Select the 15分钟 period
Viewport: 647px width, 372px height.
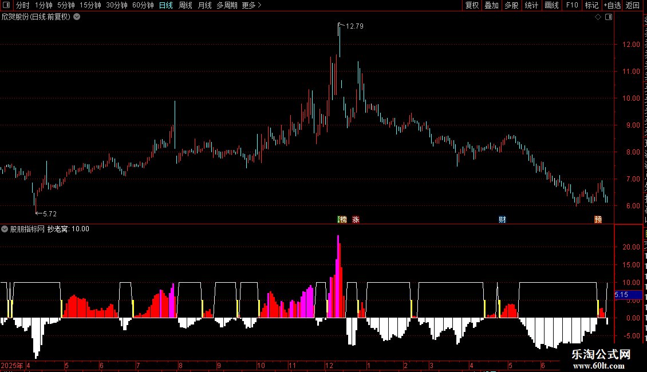click(x=90, y=5)
